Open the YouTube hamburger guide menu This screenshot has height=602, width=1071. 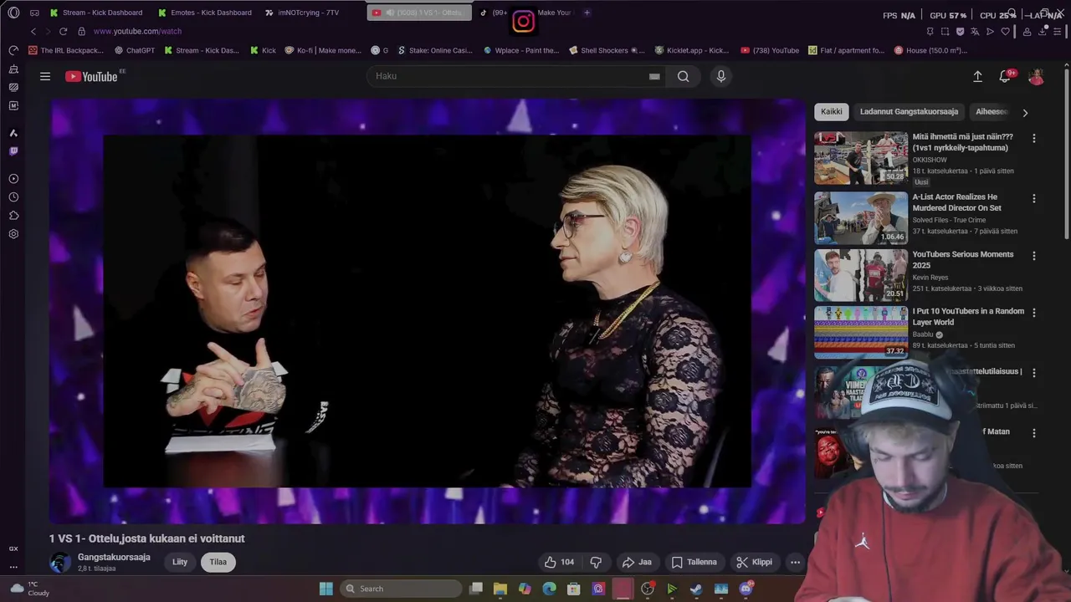tap(45, 76)
